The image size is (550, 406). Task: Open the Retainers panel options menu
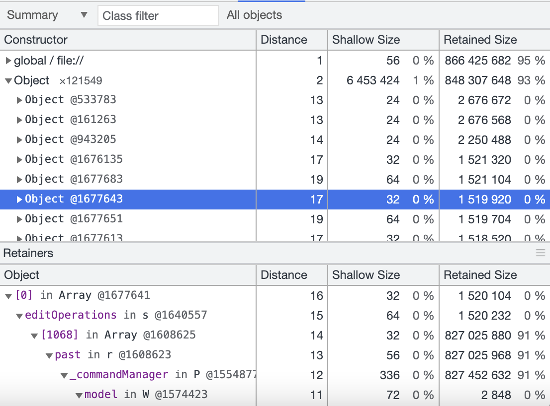tap(541, 253)
